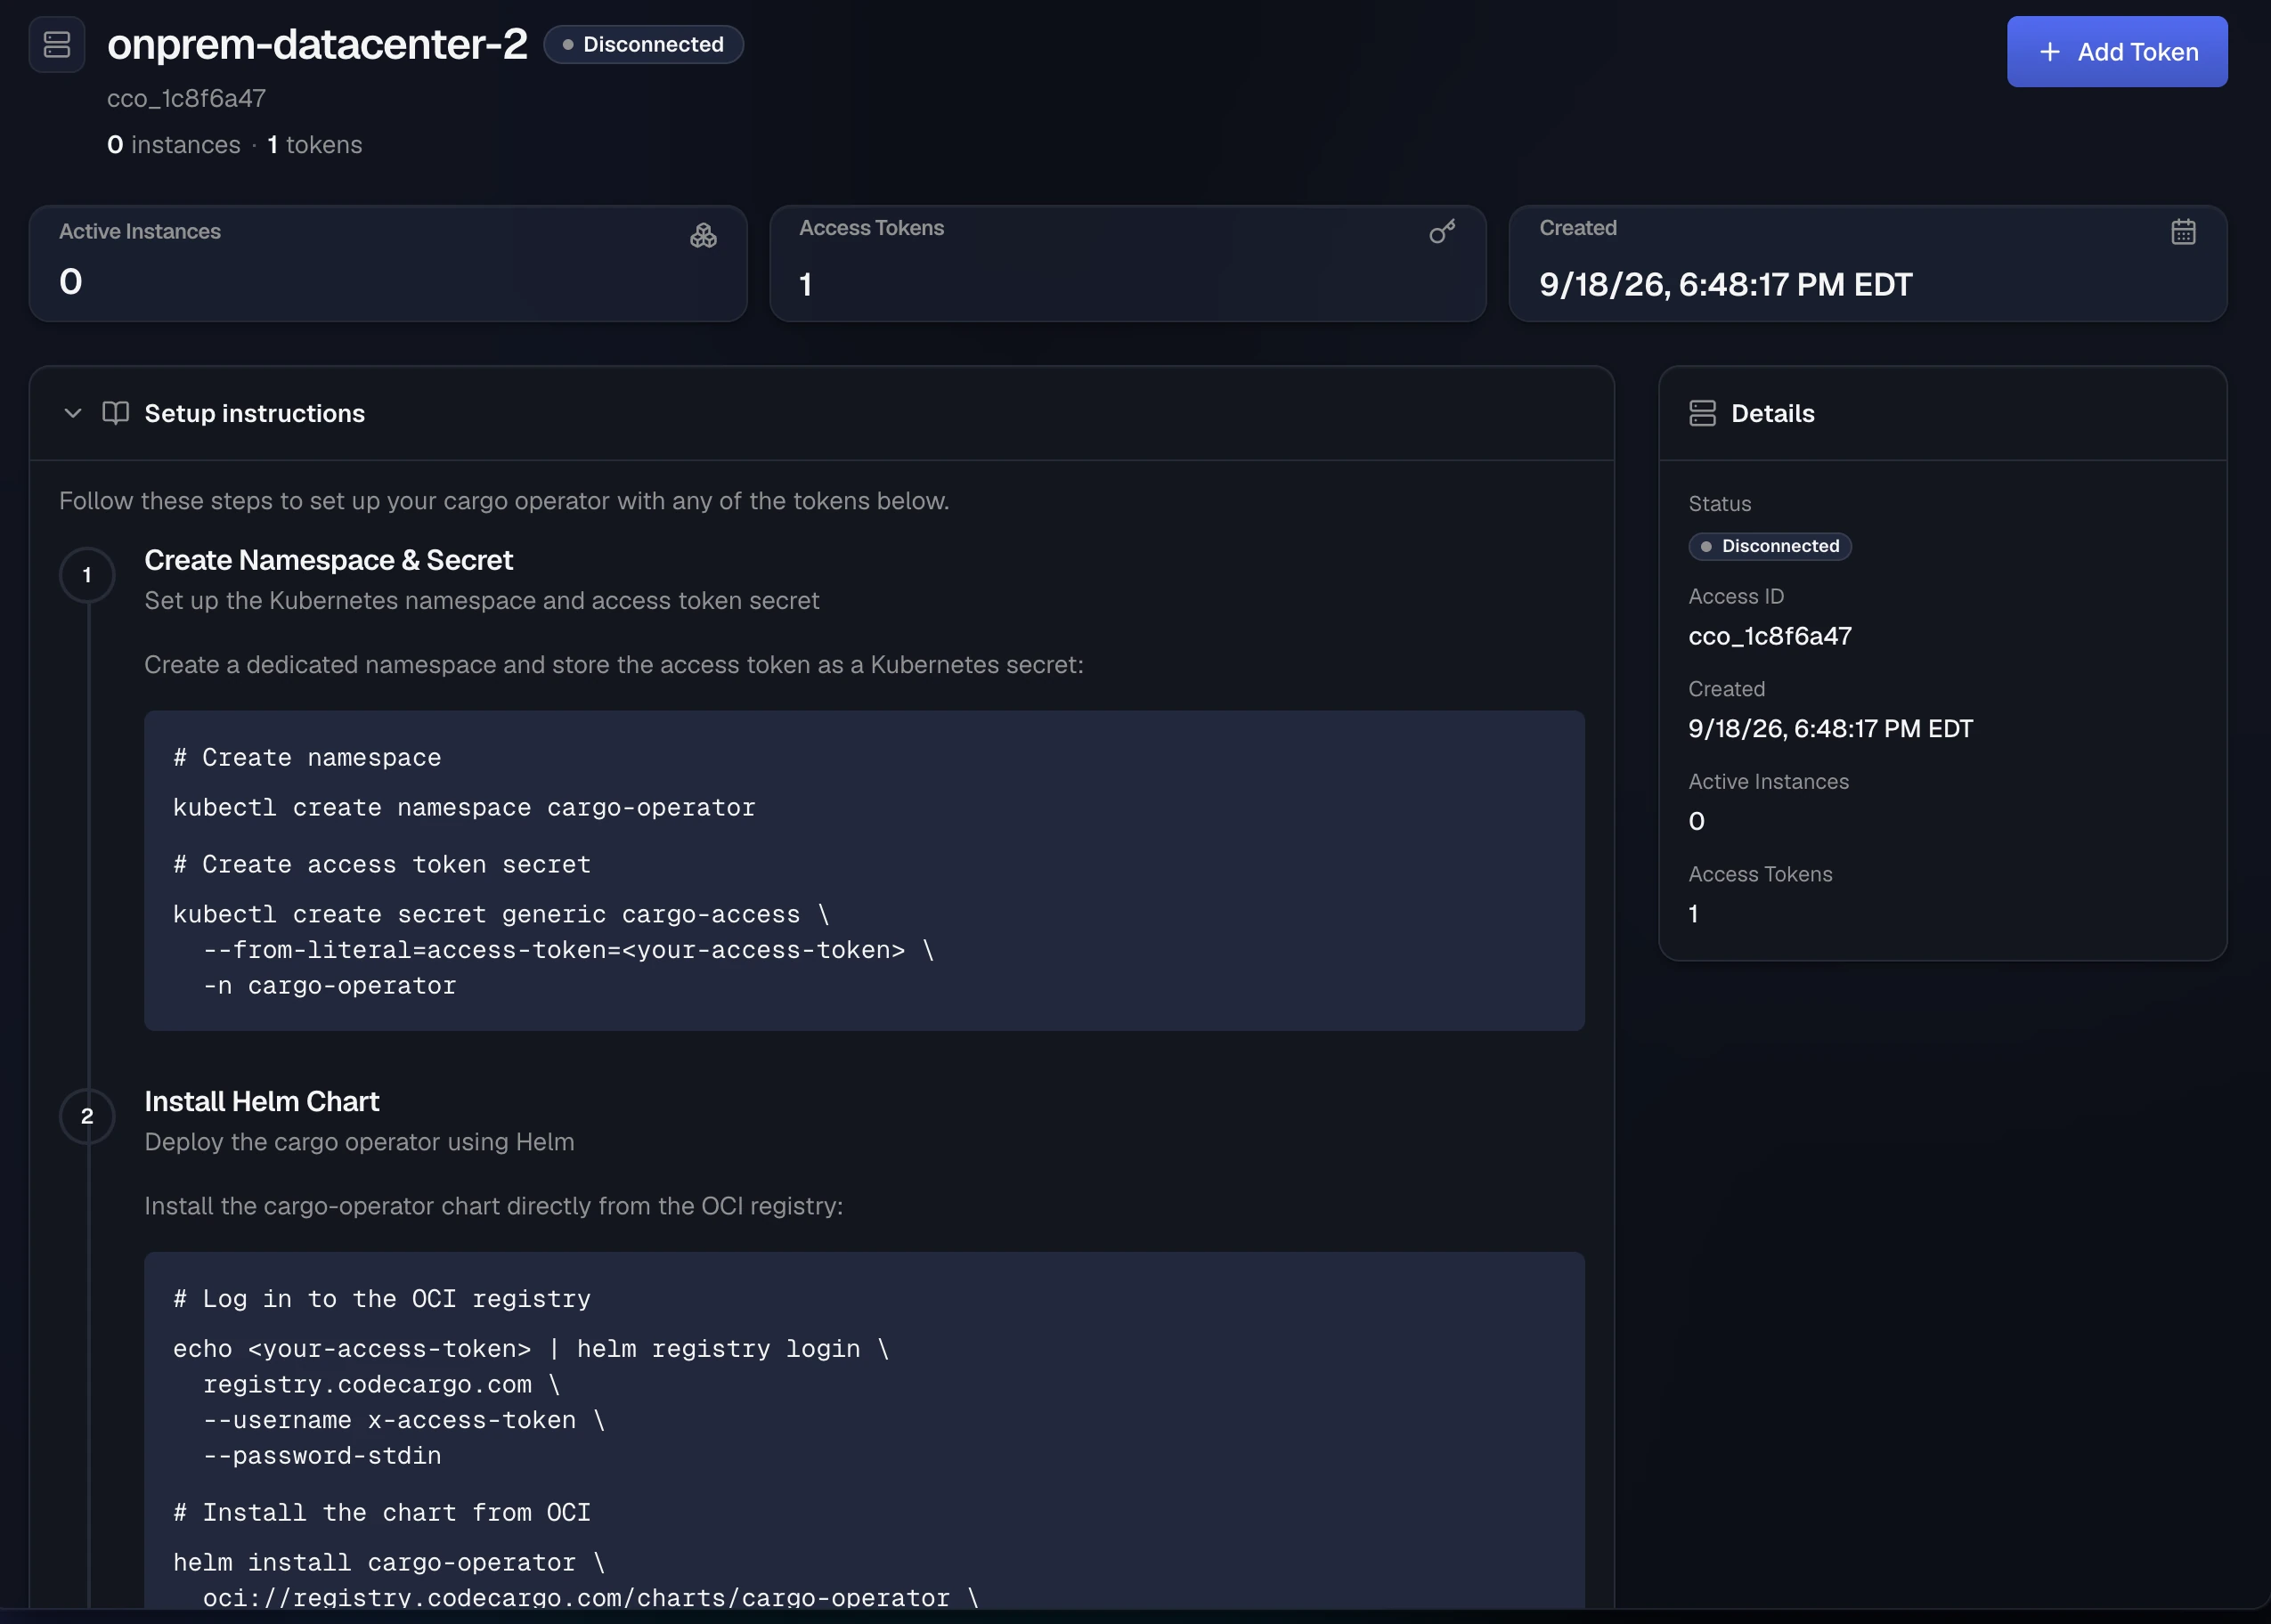Viewport: 2271px width, 1624px height.
Task: Click the Add Token button
Action: click(x=2116, y=52)
